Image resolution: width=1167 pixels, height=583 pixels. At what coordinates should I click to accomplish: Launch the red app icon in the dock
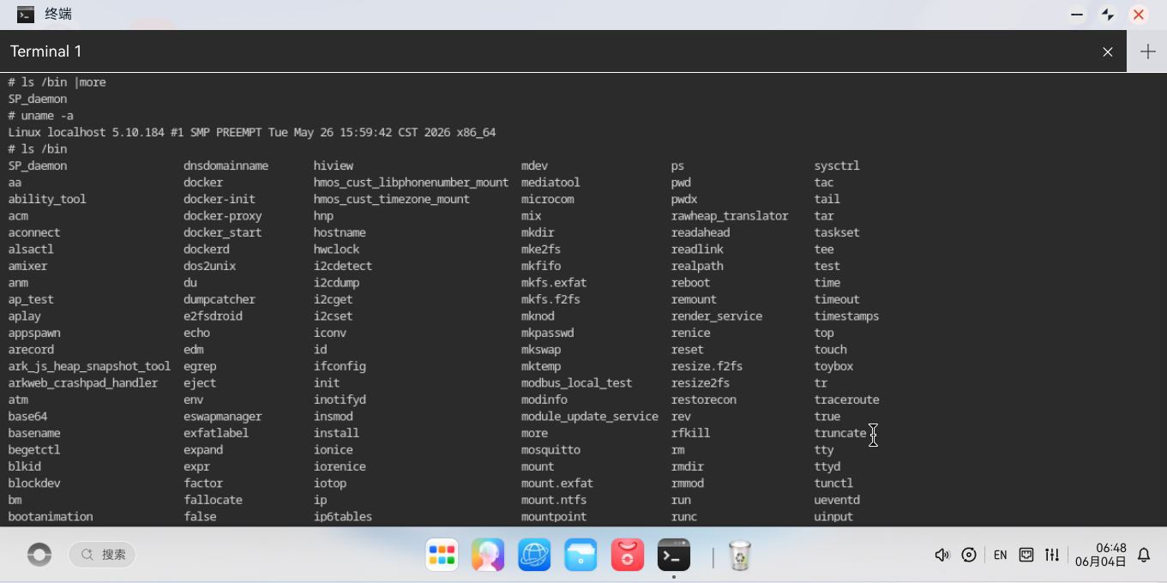pos(627,555)
